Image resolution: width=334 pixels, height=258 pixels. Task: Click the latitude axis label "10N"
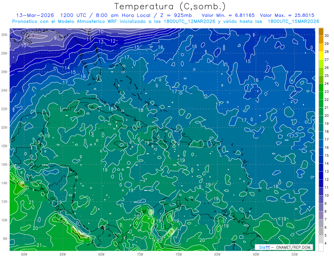[5, 220]
